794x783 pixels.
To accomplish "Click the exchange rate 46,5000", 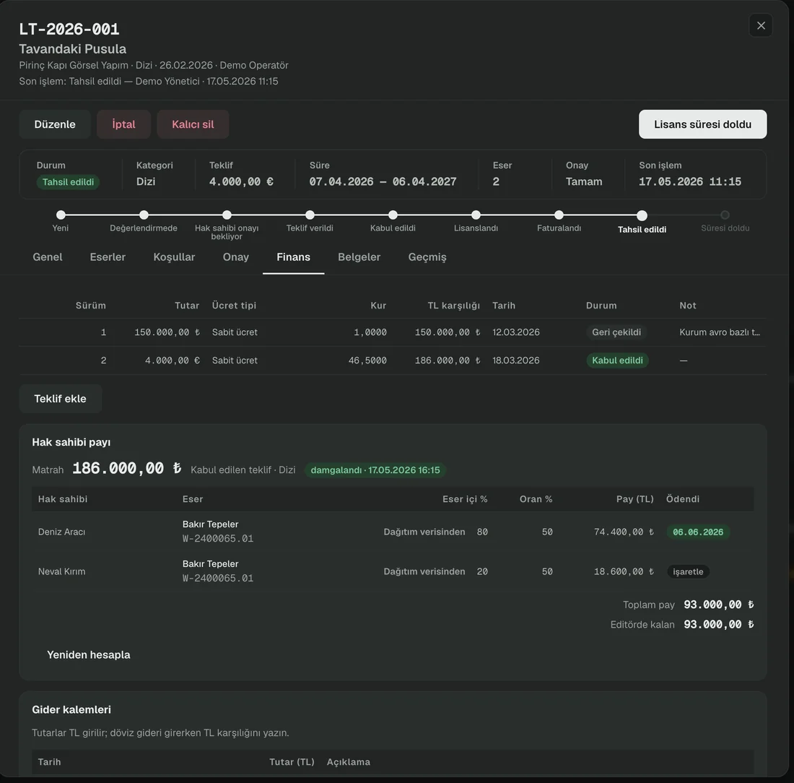I will (x=367, y=360).
